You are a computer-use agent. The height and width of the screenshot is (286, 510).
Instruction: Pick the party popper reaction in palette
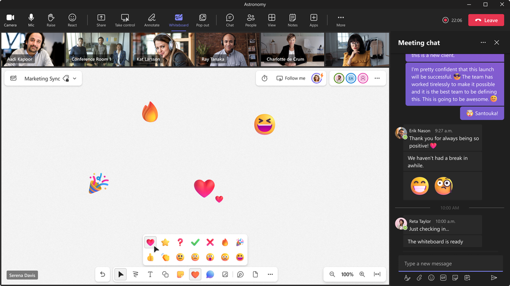240,242
